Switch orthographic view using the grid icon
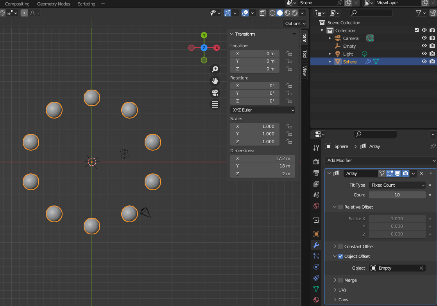The image size is (437, 306). coord(215,104)
